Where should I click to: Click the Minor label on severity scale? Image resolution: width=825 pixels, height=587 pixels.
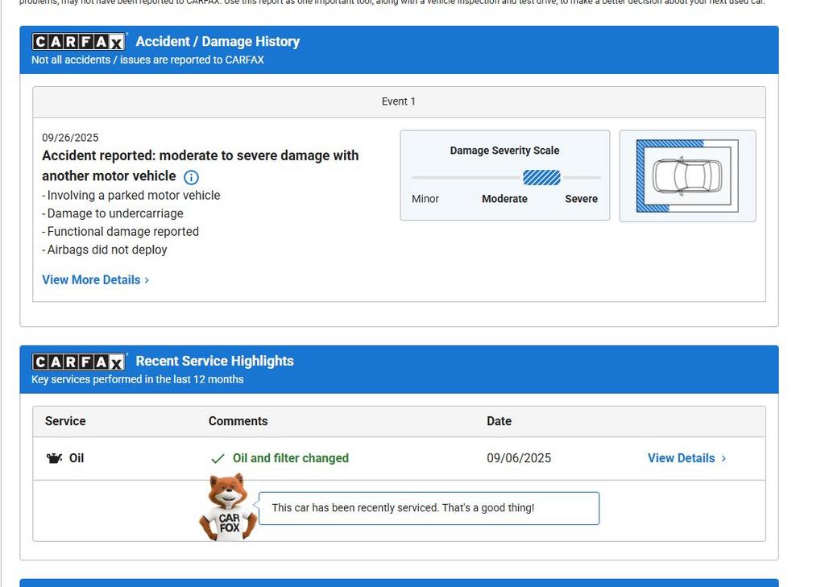click(x=425, y=199)
